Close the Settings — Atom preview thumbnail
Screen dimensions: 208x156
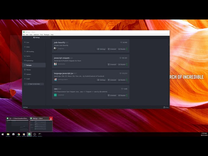[51, 118]
